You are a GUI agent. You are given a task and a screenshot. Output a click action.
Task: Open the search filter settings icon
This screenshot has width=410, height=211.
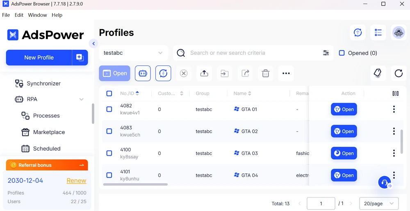326,53
